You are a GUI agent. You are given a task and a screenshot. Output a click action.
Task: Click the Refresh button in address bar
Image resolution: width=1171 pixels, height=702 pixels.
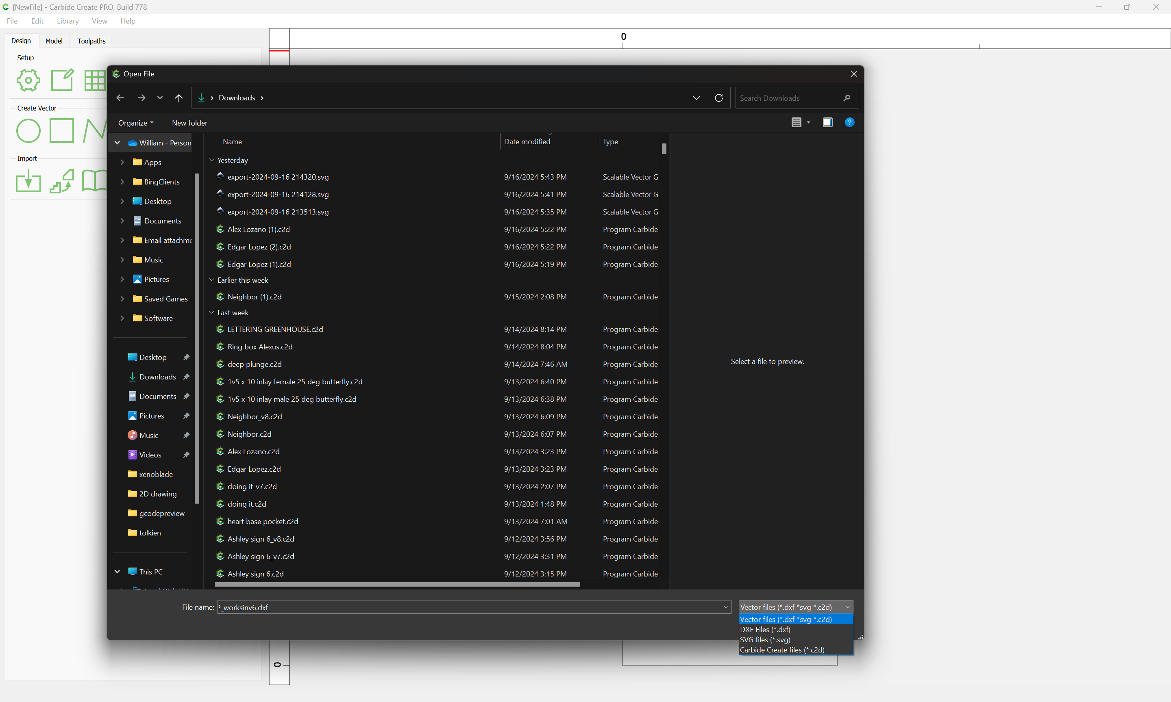[718, 98]
